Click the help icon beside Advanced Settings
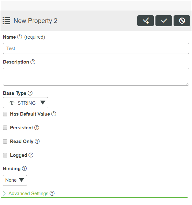The height and width of the screenshot is (205, 192). point(52,194)
